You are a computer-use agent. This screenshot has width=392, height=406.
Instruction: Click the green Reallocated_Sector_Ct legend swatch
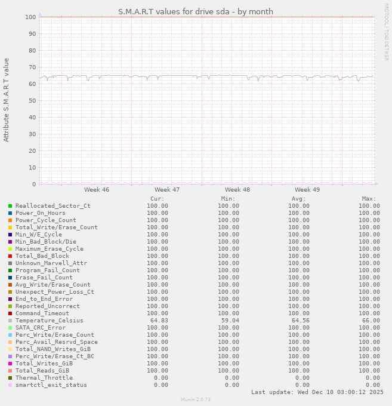10,206
